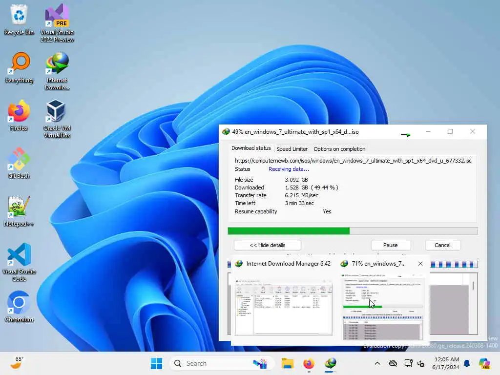Image resolution: width=500 pixels, height=375 pixels.
Task: Open the Copilot Preview taskbar icon
Action: tap(484, 363)
